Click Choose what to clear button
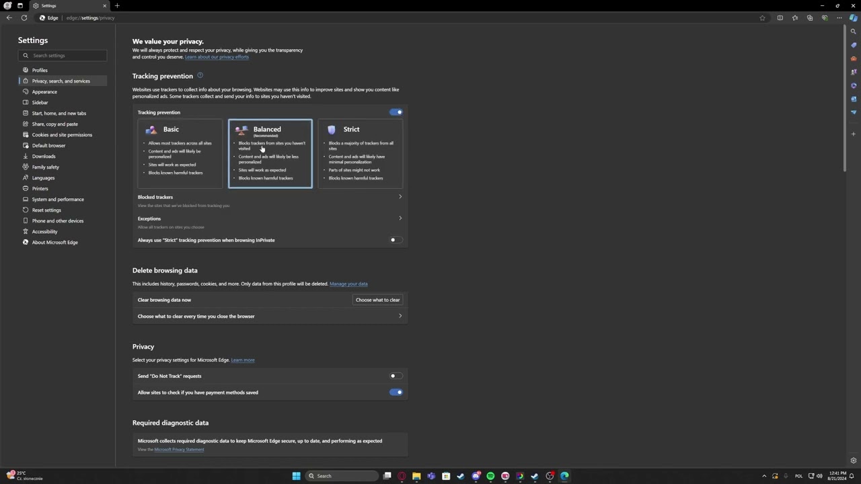 [x=377, y=300]
